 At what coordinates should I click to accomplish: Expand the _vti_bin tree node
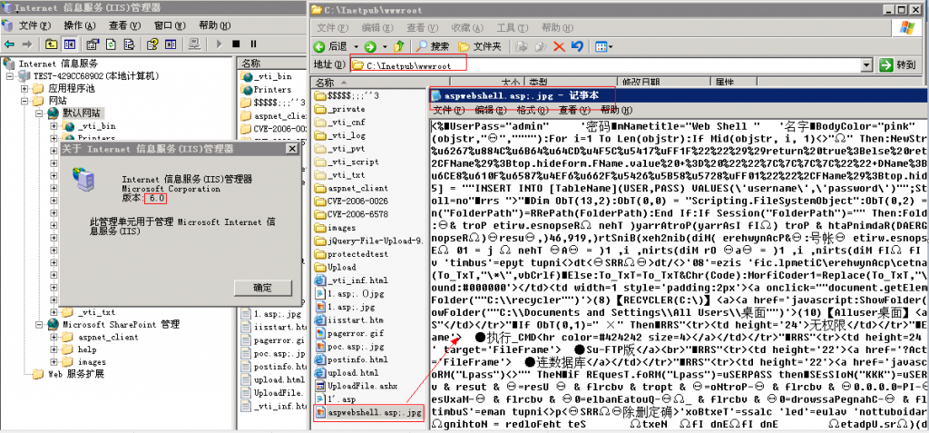pyautogui.click(x=54, y=126)
